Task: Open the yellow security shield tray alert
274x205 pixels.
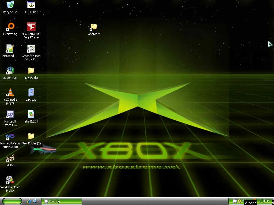Action: click(239, 201)
